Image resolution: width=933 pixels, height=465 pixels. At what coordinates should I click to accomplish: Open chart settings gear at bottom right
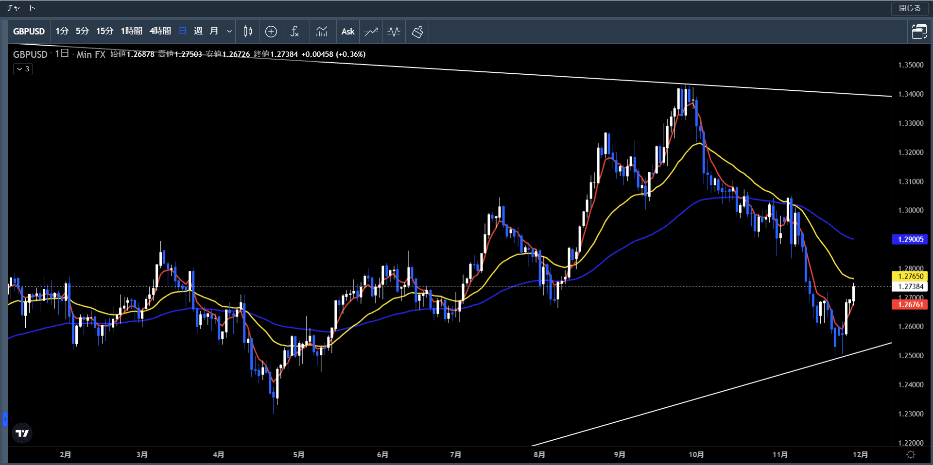pos(911,454)
